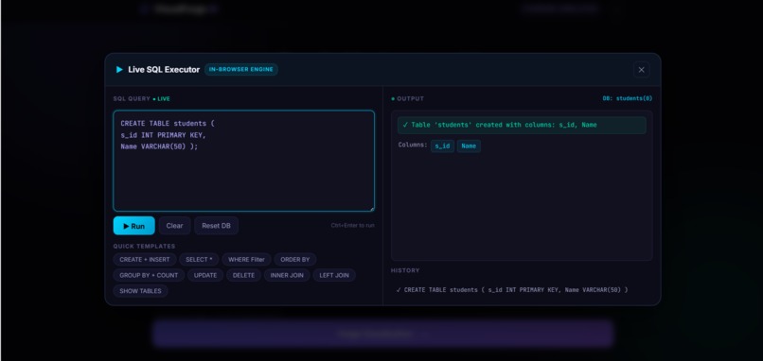Click the Ctrl+Enter to run hint
The height and width of the screenshot is (361, 763).
pos(353,226)
